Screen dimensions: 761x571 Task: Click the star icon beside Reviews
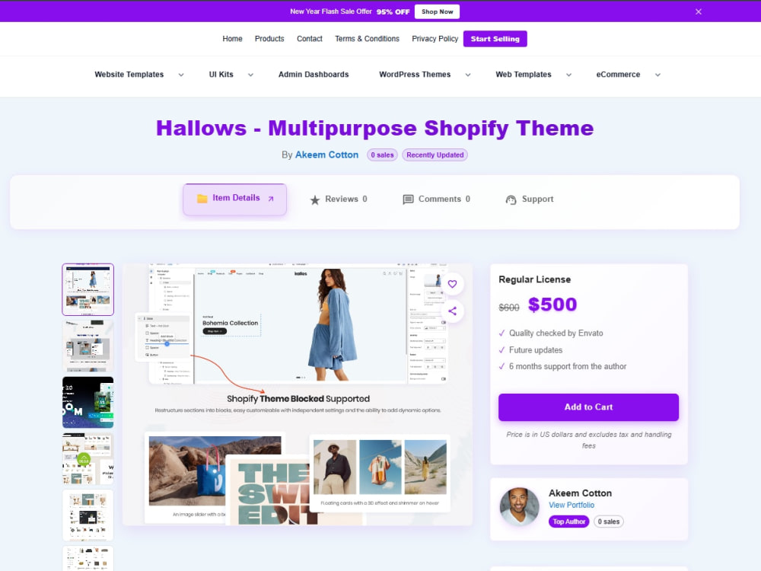click(315, 199)
